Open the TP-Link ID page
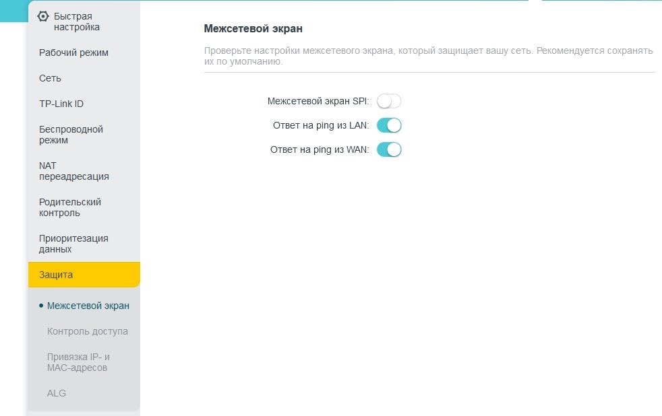The height and width of the screenshot is (416, 662). pyautogui.click(x=61, y=104)
